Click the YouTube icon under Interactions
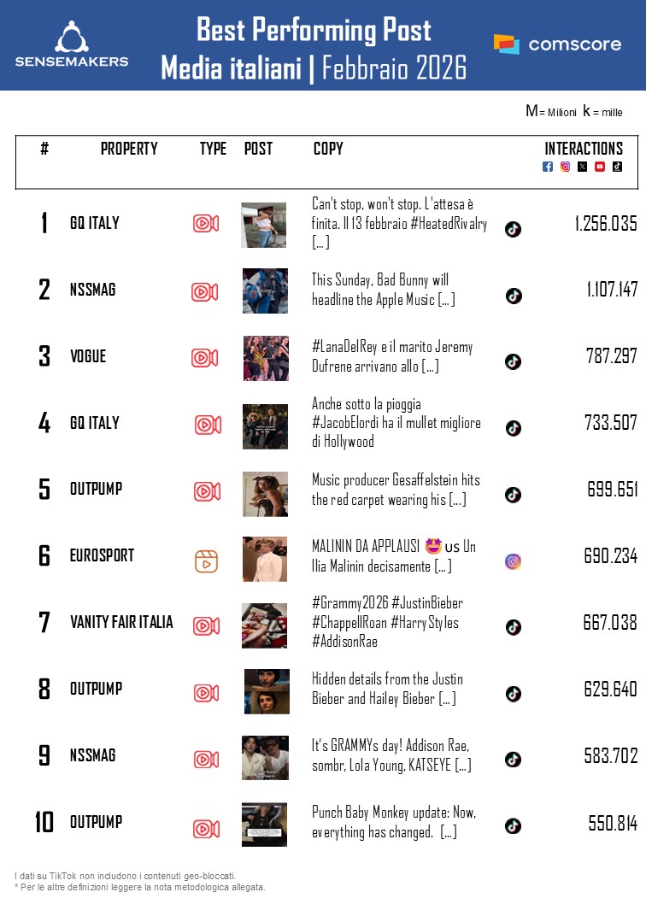Screen dimensions: 646x904 tap(600, 167)
